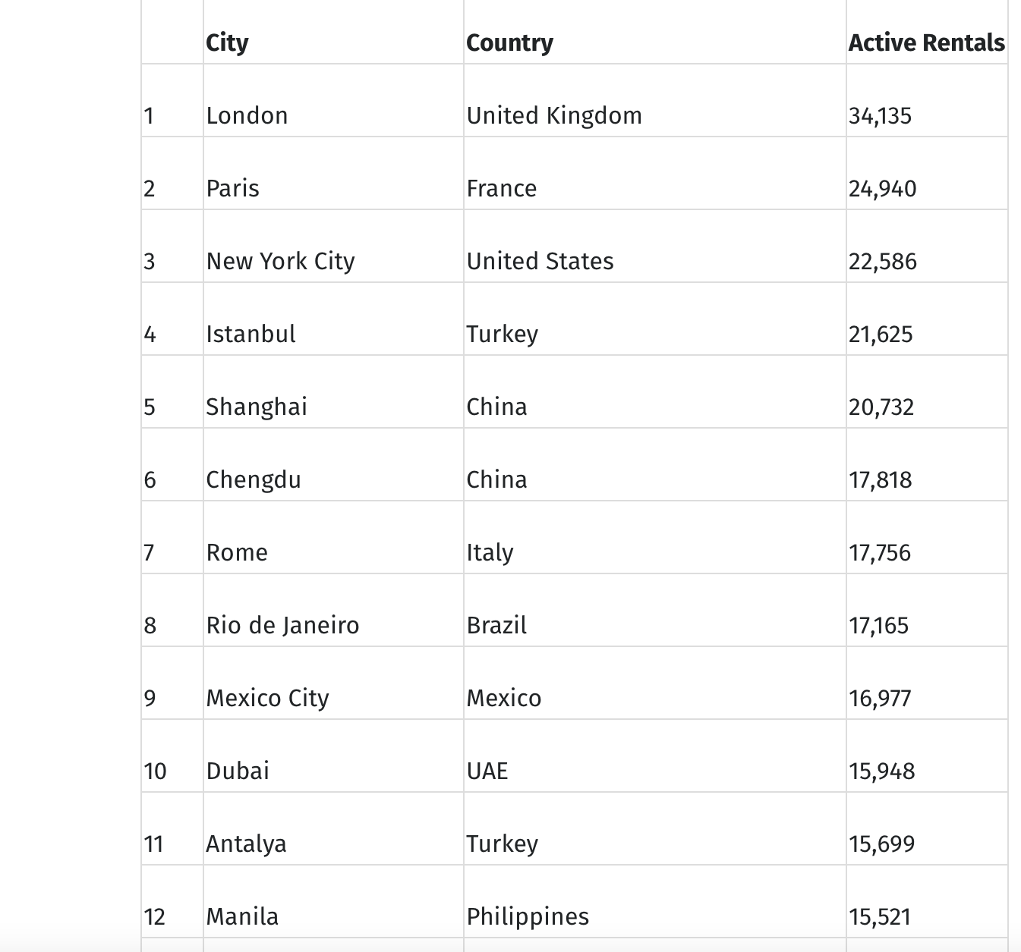Click the United Kingdom country cell

(x=554, y=115)
